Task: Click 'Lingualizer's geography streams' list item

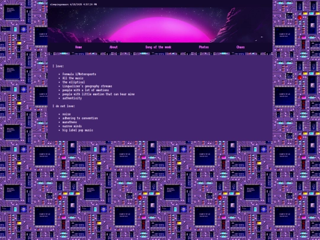Action: tap(87, 86)
